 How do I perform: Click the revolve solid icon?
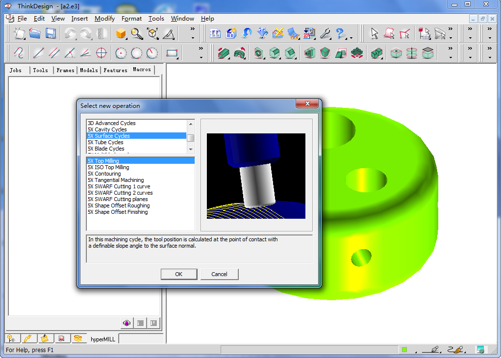(x=239, y=53)
